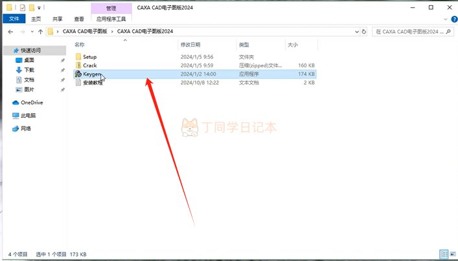The height and width of the screenshot is (261, 458).
Task: Refresh the current folder
Action: pos(364,32)
